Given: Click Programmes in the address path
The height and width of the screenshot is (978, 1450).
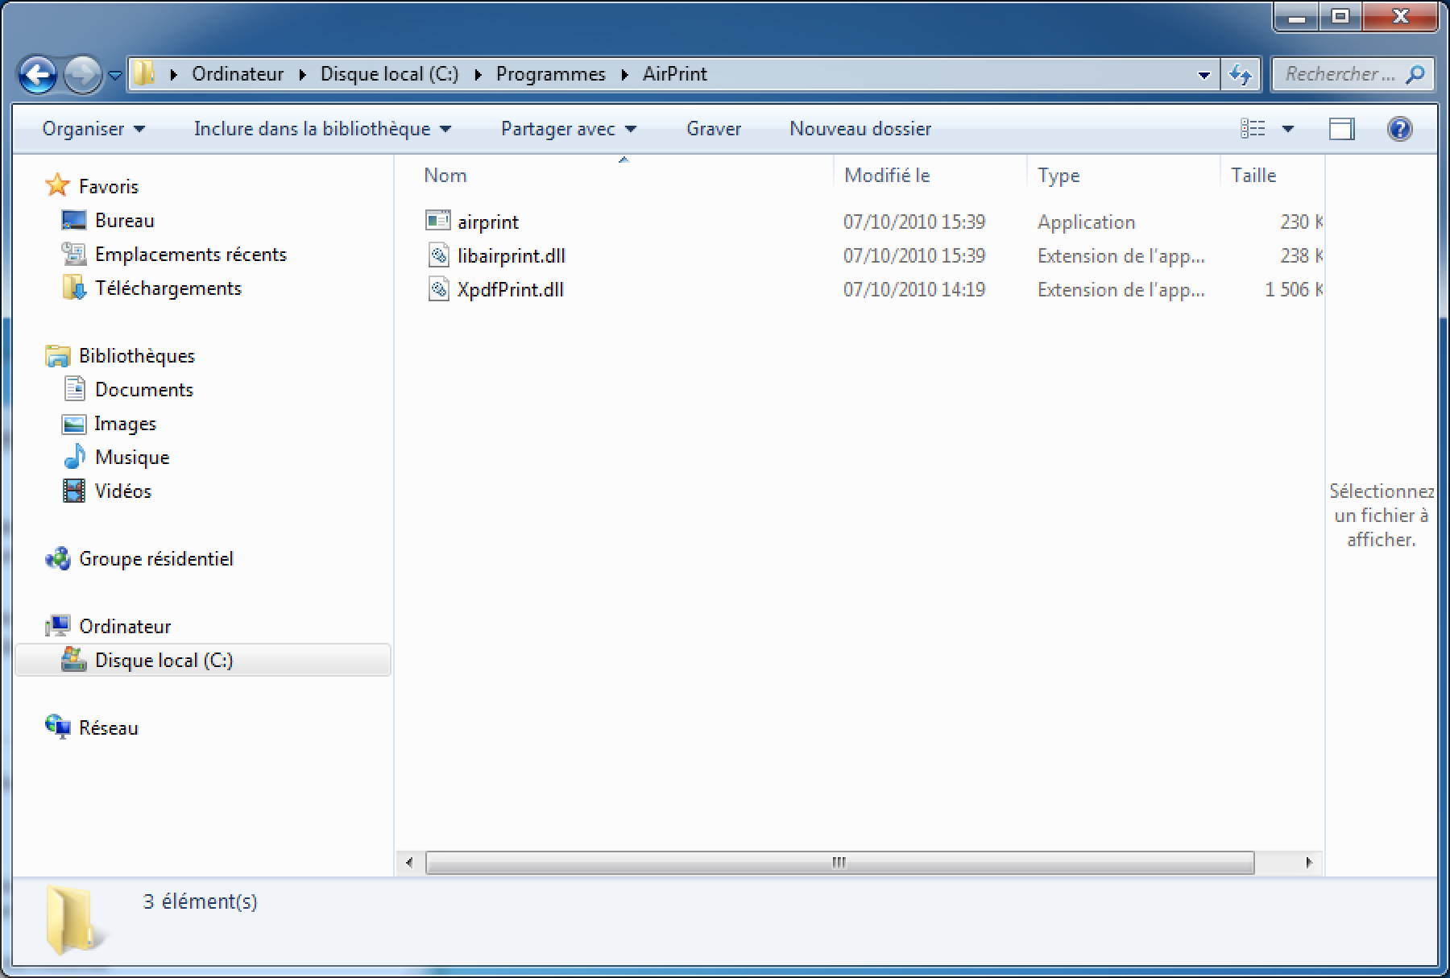Looking at the screenshot, I should (x=551, y=74).
